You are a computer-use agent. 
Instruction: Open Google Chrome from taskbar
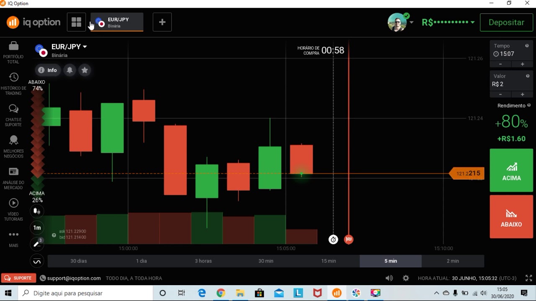pos(221,293)
